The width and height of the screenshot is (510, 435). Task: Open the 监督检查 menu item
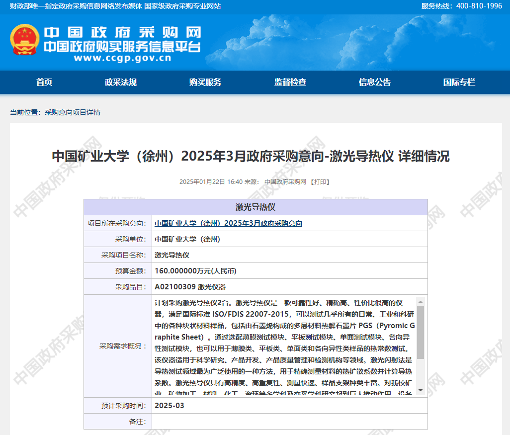pyautogui.click(x=290, y=82)
